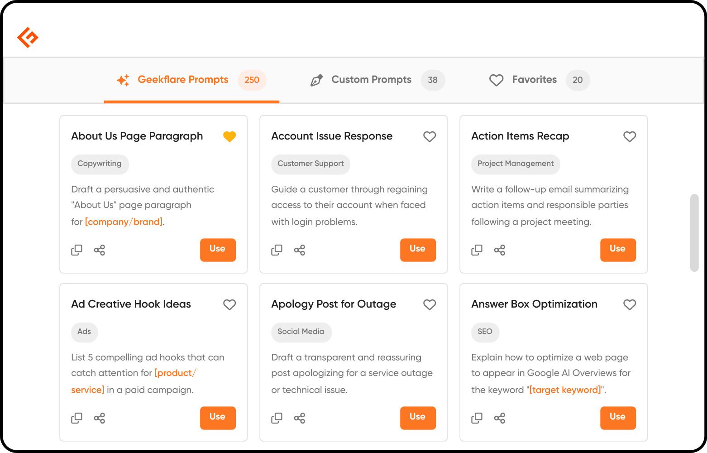The height and width of the screenshot is (453, 707).
Task: Unfavorite the About Us Page Paragraph card
Action: 229,136
